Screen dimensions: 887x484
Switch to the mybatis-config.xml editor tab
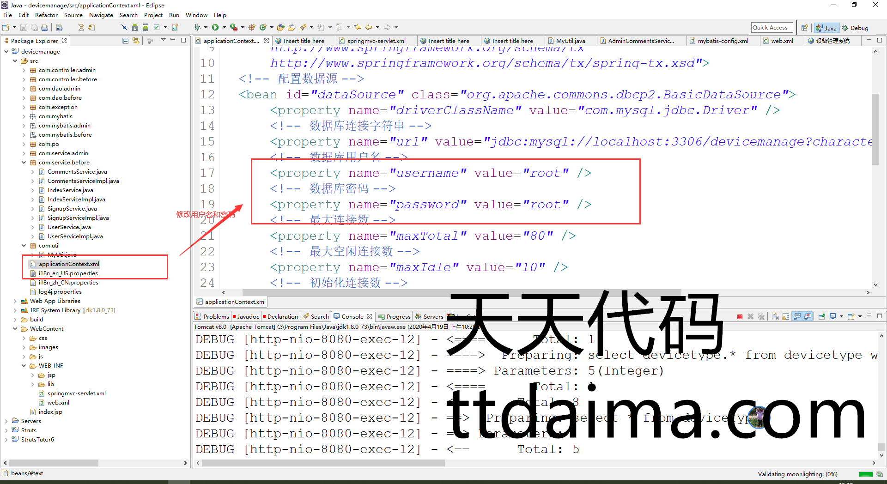[723, 41]
